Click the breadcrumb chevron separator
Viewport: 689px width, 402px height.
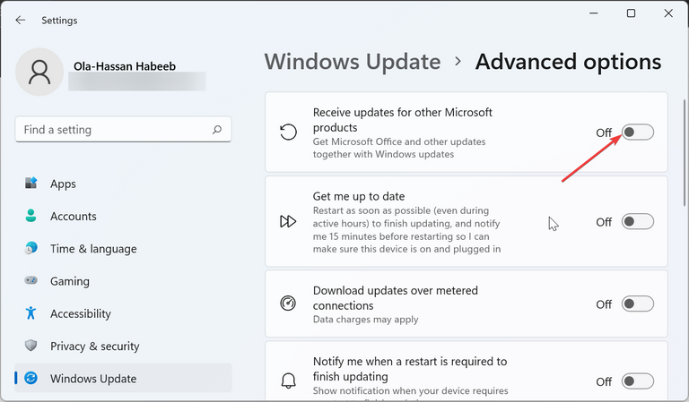458,62
